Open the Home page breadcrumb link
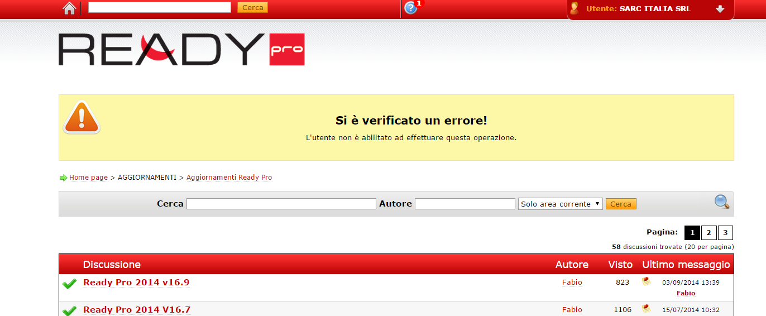Viewport: 766px width, 316px height. 88,178
